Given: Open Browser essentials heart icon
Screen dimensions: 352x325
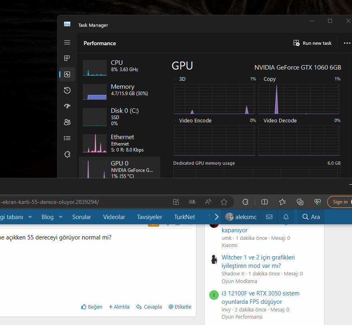Looking at the screenshot, I should click(318, 202).
